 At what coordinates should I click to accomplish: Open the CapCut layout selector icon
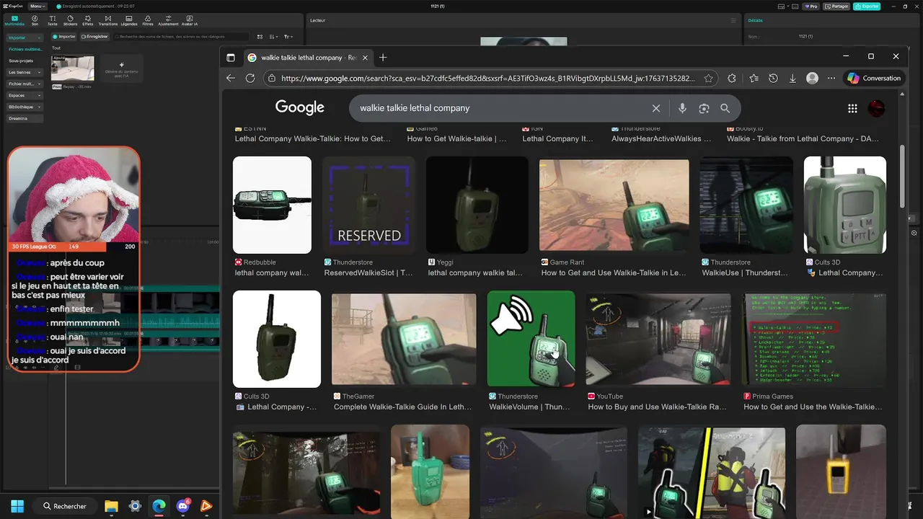(785, 6)
